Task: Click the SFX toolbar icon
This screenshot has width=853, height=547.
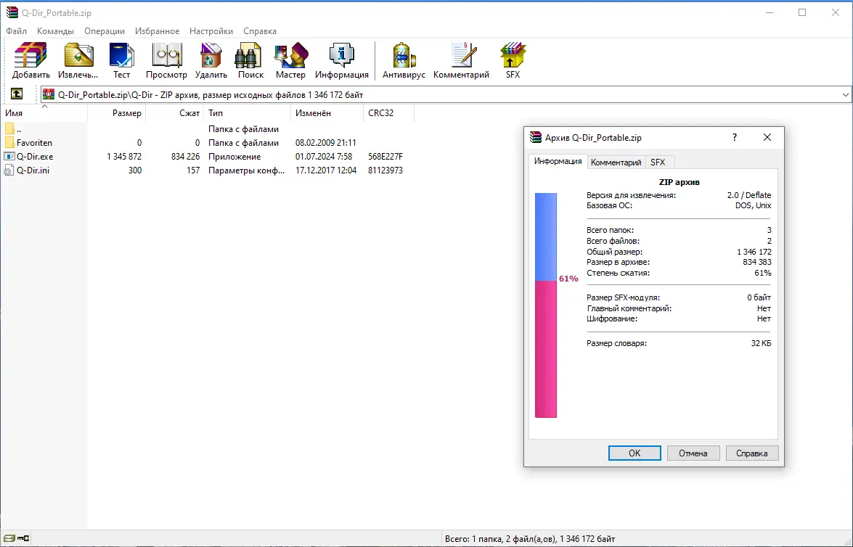Action: pyautogui.click(x=513, y=60)
